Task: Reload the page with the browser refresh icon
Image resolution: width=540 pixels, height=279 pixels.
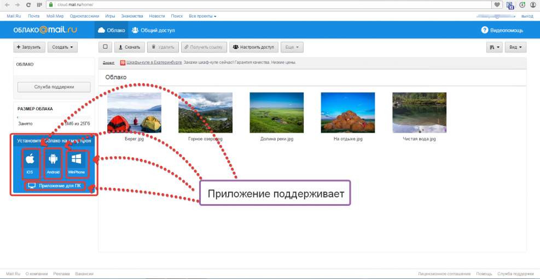Action: 28,4
